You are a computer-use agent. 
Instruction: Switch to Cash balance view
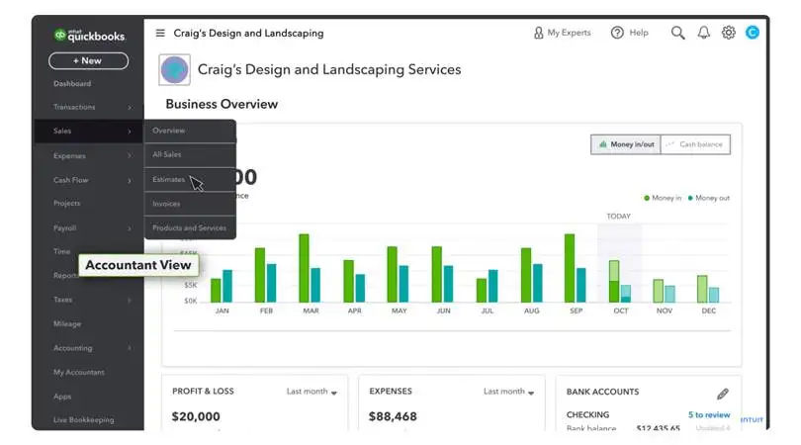(x=695, y=144)
